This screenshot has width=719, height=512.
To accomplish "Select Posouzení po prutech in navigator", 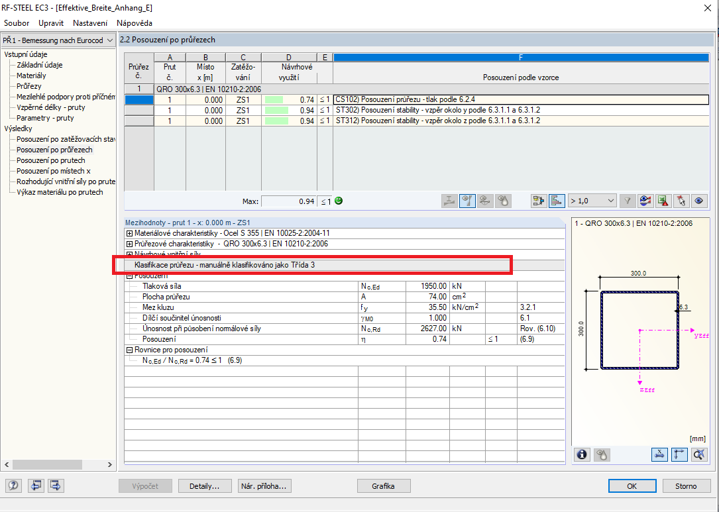I will pyautogui.click(x=51, y=160).
